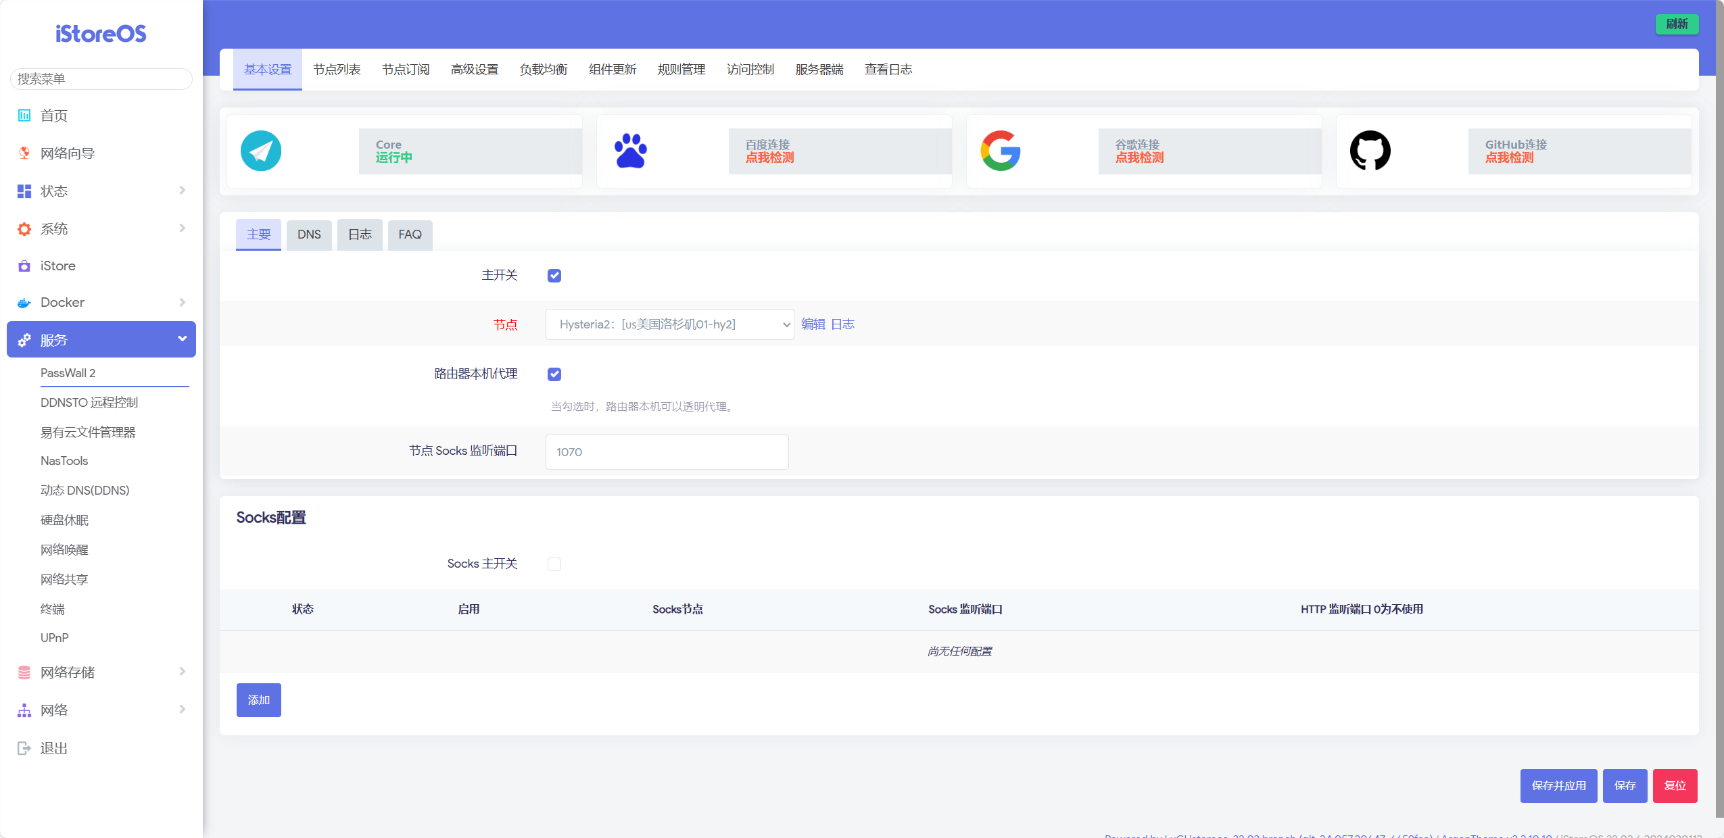Screen dimensions: 1724x838
Task: Check GitHub connection via 点我检测
Action: [1510, 157]
